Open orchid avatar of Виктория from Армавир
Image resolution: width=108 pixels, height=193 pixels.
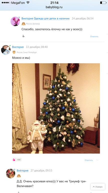click(15, 21)
